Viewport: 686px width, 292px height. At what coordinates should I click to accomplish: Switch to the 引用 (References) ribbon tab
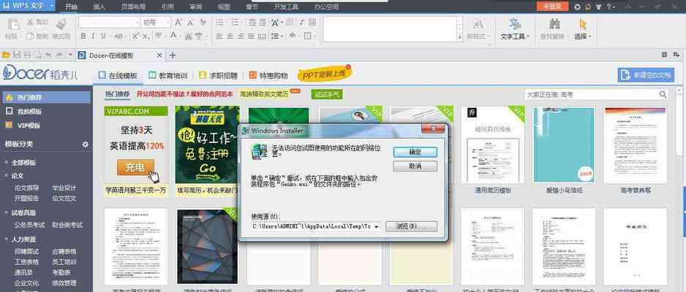[167, 7]
